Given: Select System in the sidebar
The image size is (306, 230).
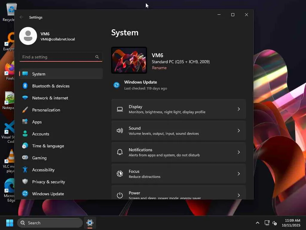Looking at the screenshot, I should 61,74.
